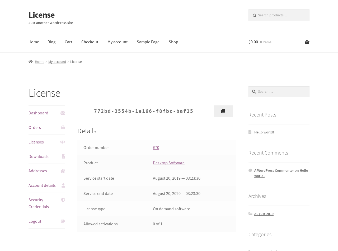The image size is (338, 251).
Task: Click the copy license key icon button
Action: [223, 111]
